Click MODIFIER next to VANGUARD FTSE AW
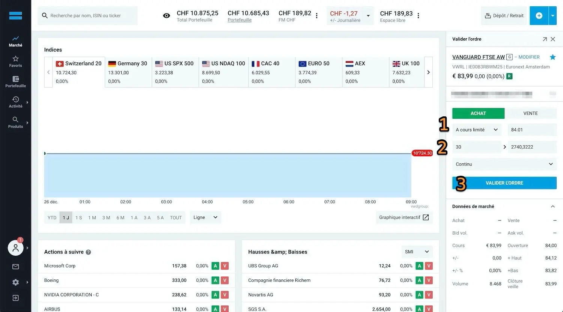Screen dimensions: 563x312 tap(529, 57)
